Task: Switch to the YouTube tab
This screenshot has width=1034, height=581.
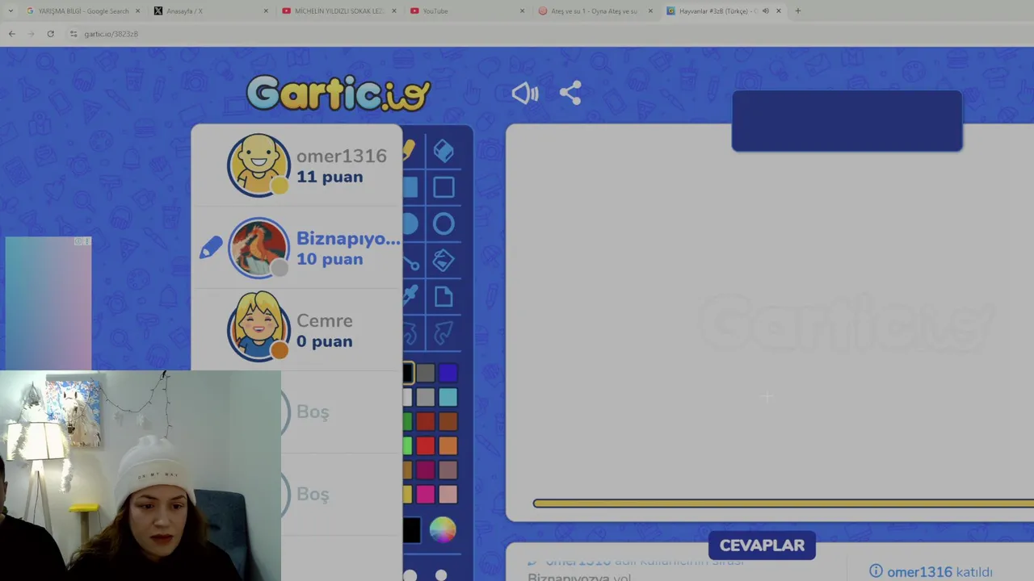Action: 466,10
